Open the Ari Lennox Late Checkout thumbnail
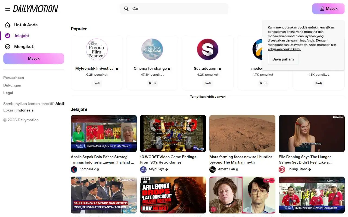Viewport: 348px width, 217px height. tap(173, 195)
